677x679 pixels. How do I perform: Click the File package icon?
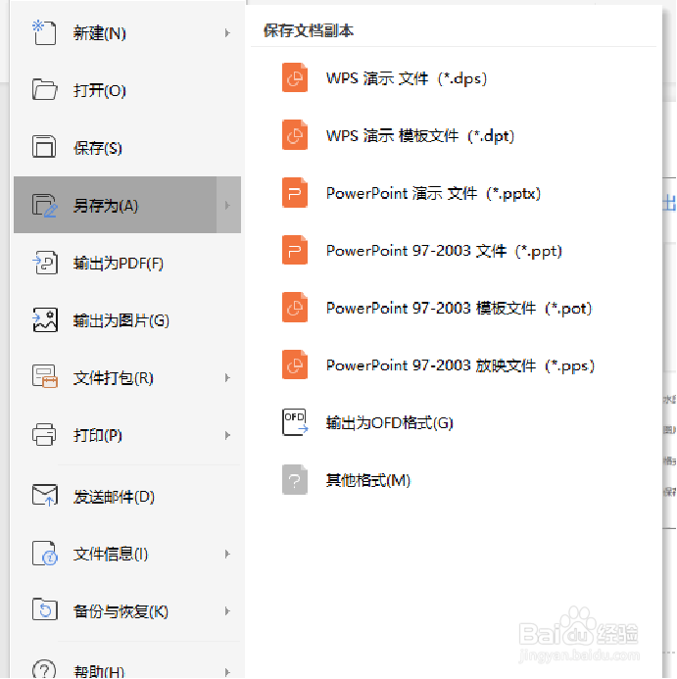pos(45,377)
